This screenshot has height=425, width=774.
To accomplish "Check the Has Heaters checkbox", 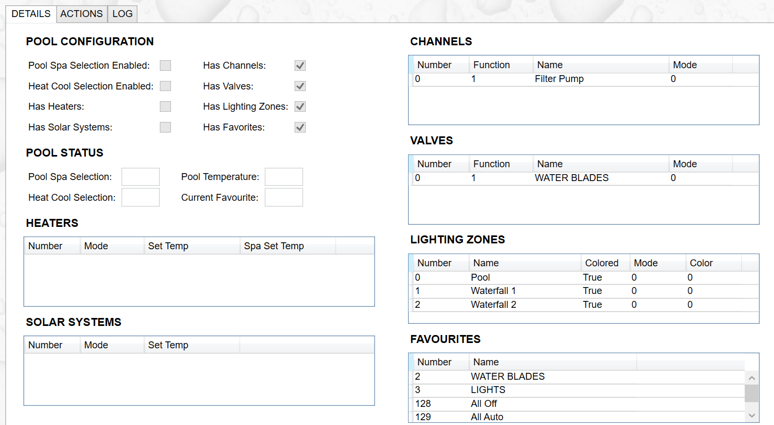I will tap(165, 107).
